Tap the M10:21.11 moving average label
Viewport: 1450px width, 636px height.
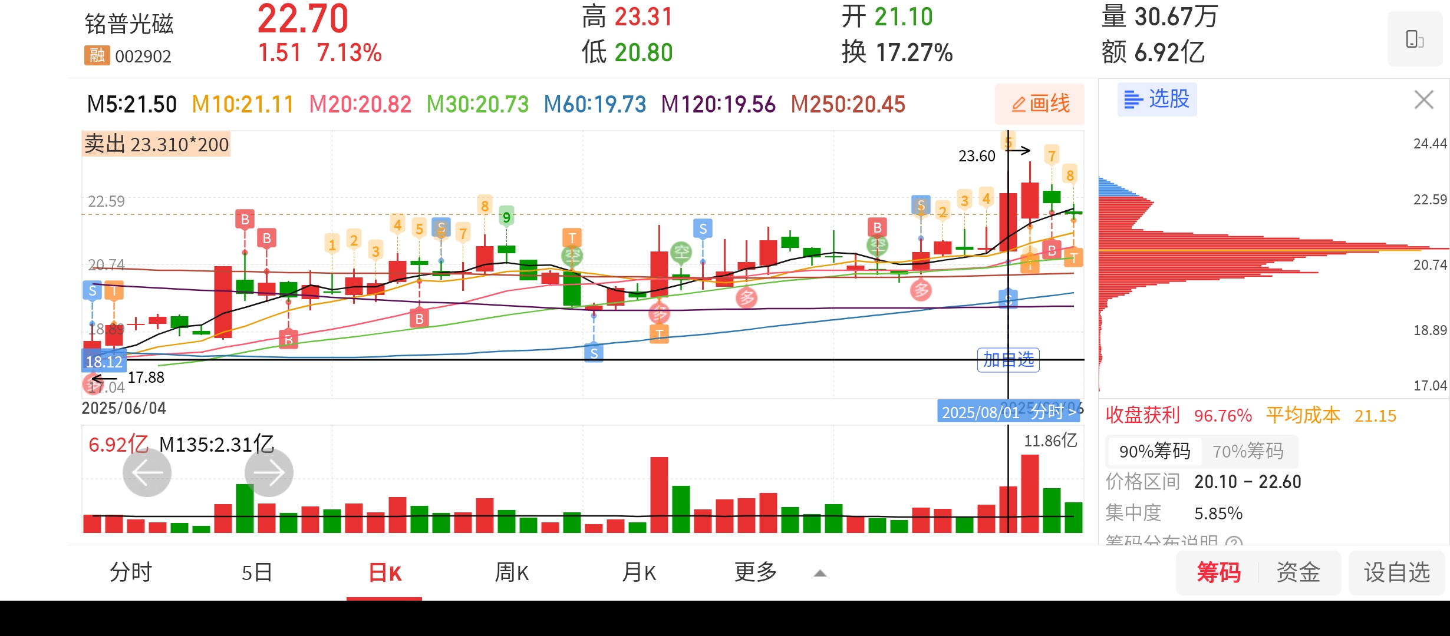tap(242, 104)
